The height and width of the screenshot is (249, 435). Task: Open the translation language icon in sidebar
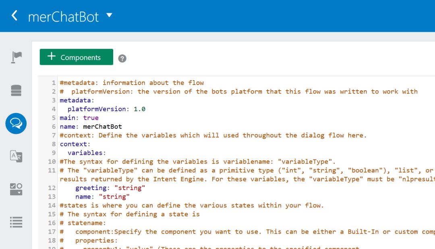click(x=16, y=156)
